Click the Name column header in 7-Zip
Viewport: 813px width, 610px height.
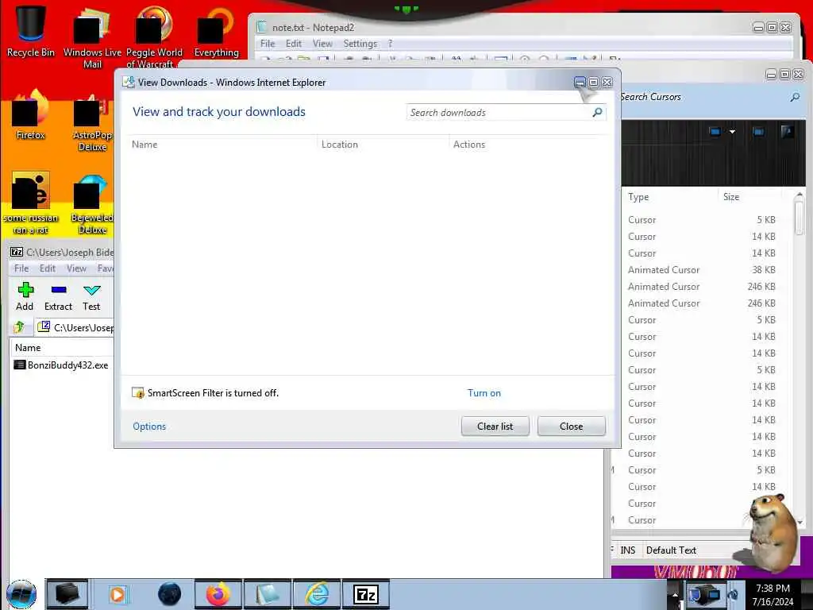point(62,348)
